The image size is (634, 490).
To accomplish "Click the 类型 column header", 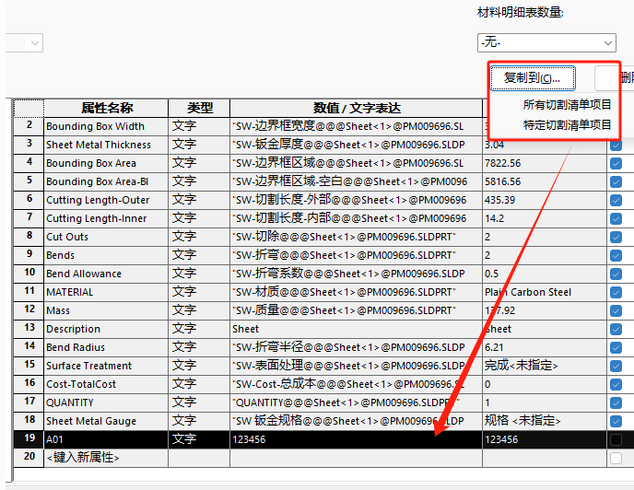I will tap(199, 108).
